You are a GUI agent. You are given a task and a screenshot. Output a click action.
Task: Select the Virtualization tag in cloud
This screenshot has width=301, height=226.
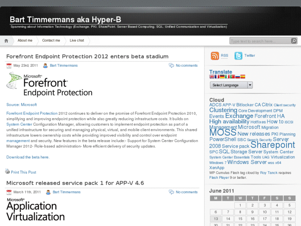click(283, 157)
